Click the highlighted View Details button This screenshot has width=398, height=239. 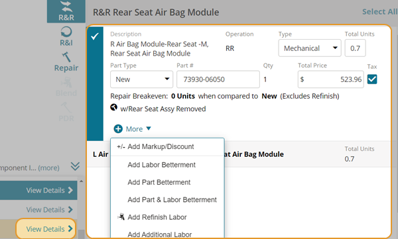tap(46, 229)
